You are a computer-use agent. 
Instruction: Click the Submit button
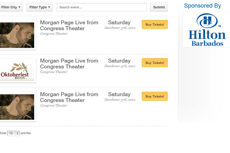159,7
